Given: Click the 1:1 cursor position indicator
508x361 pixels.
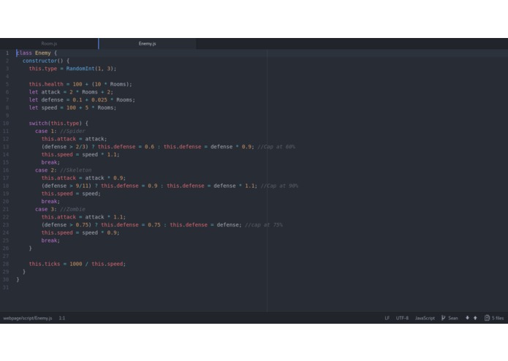Looking at the screenshot, I should (x=62, y=318).
